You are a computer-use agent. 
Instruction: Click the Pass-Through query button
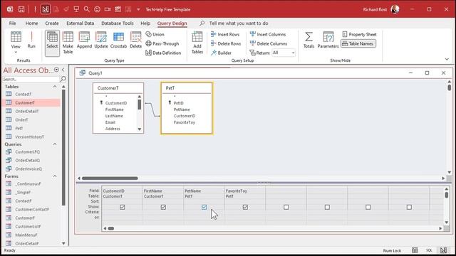click(x=162, y=43)
